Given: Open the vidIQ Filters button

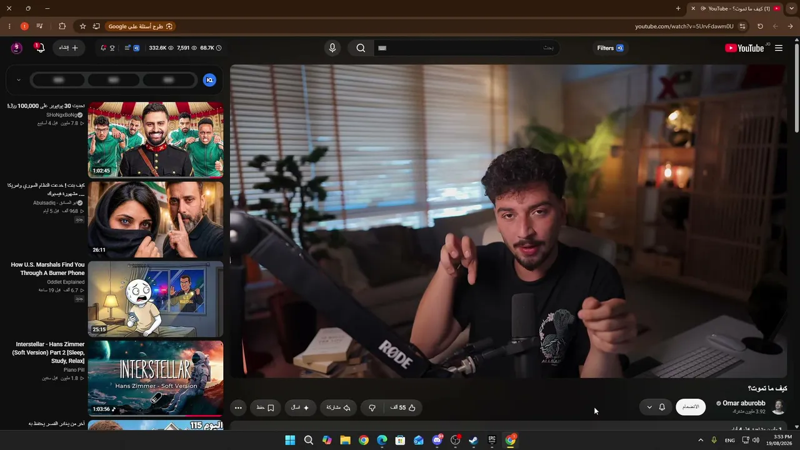Looking at the screenshot, I should coord(611,48).
